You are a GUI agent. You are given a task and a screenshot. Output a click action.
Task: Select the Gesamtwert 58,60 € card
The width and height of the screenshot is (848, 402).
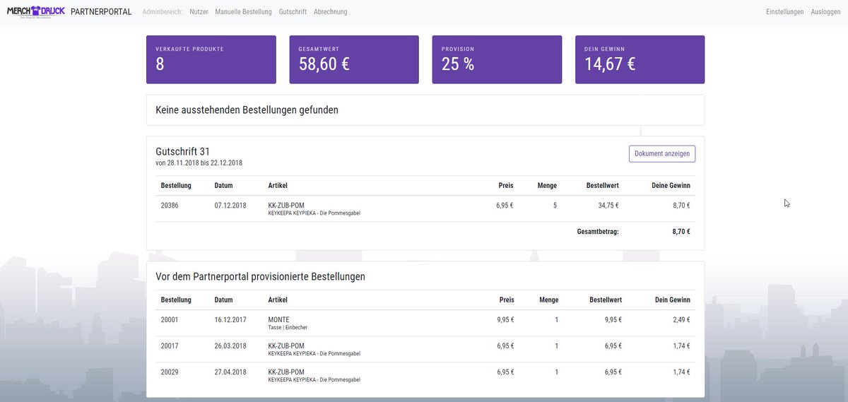(354, 59)
